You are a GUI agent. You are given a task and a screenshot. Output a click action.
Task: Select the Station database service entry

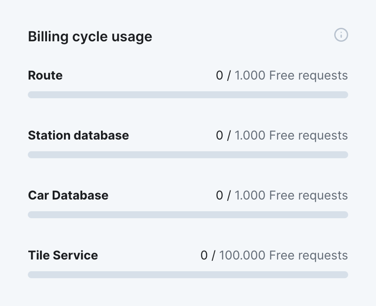pyautogui.click(x=78, y=135)
